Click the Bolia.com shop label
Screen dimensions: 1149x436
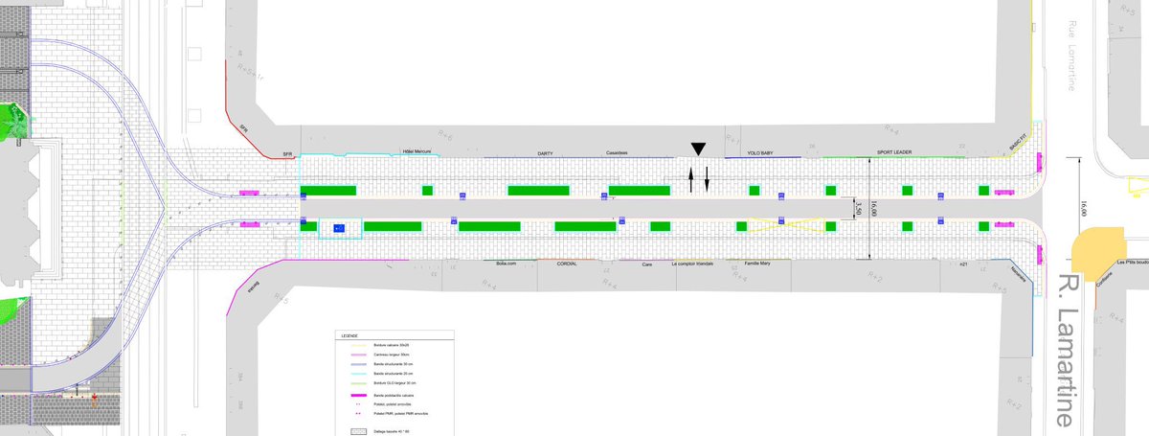pos(507,263)
